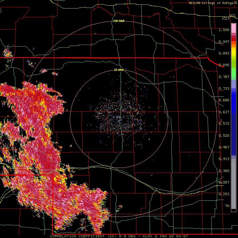
Task: Click the [CC] unit label
Action: [x=226, y=18]
